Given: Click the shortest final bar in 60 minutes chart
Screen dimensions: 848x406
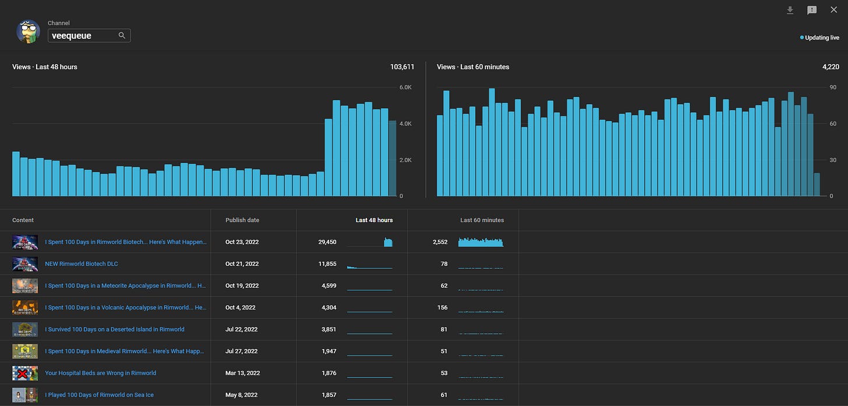Looking at the screenshot, I should pyautogui.click(x=817, y=184).
